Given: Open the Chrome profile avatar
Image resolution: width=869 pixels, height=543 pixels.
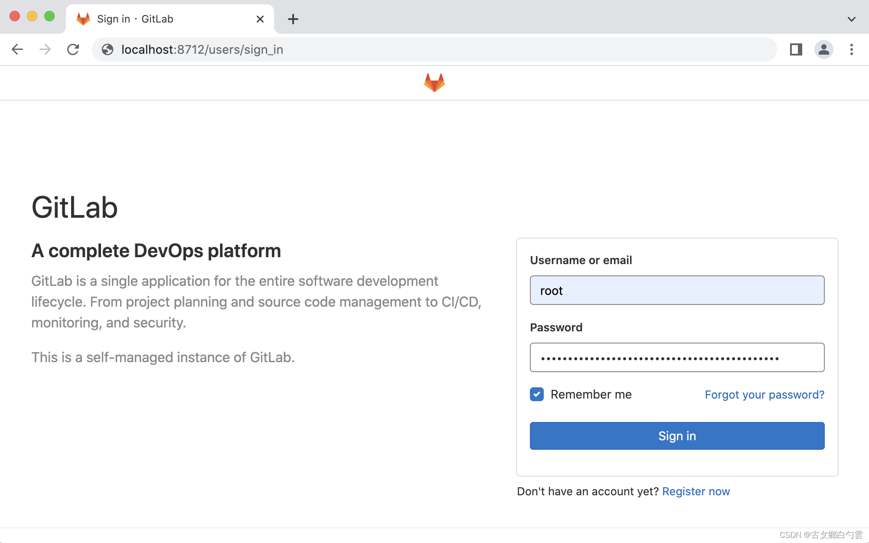Looking at the screenshot, I should (824, 49).
